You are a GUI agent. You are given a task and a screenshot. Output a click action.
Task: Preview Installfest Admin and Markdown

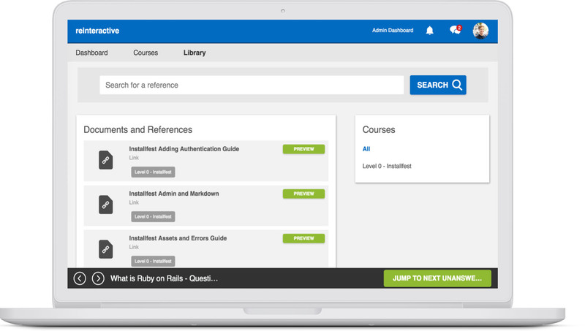coord(303,194)
